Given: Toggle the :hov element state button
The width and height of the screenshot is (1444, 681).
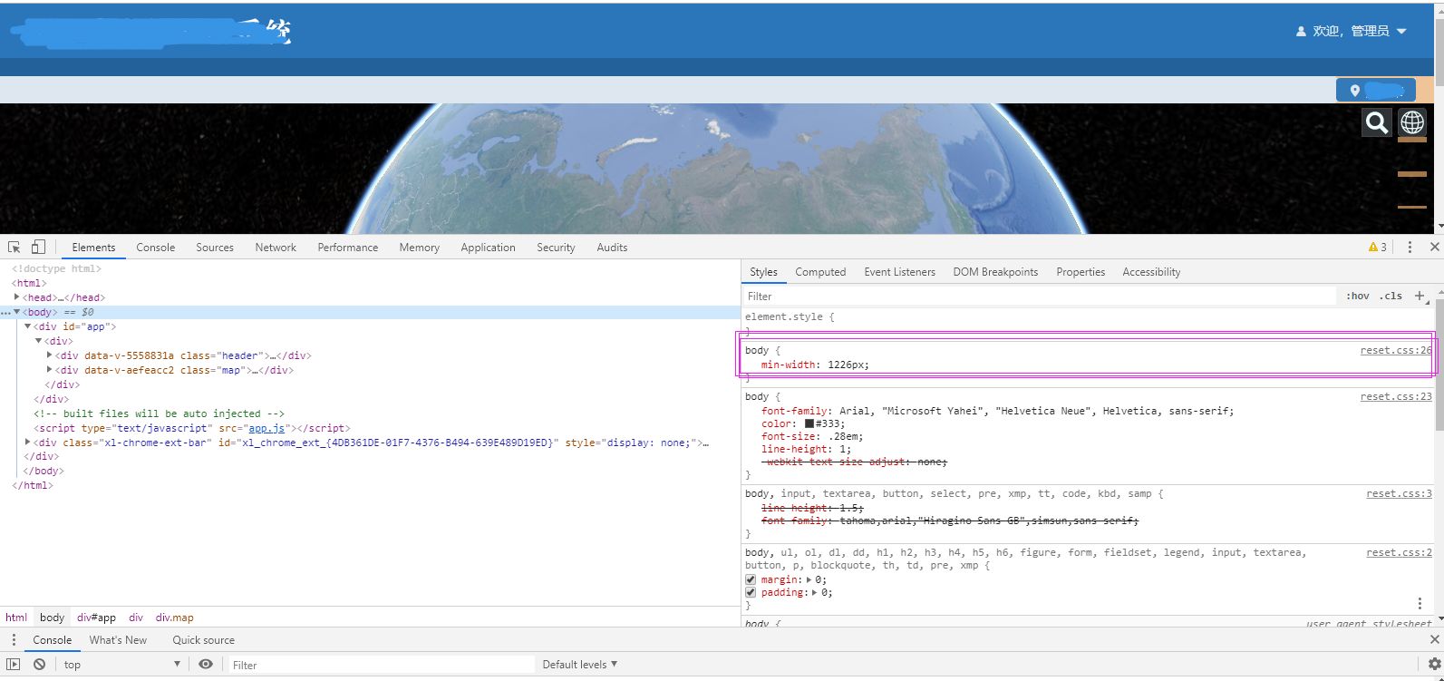Looking at the screenshot, I should click(x=1357, y=296).
